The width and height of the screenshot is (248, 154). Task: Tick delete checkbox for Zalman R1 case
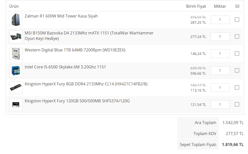[x=237, y=19]
